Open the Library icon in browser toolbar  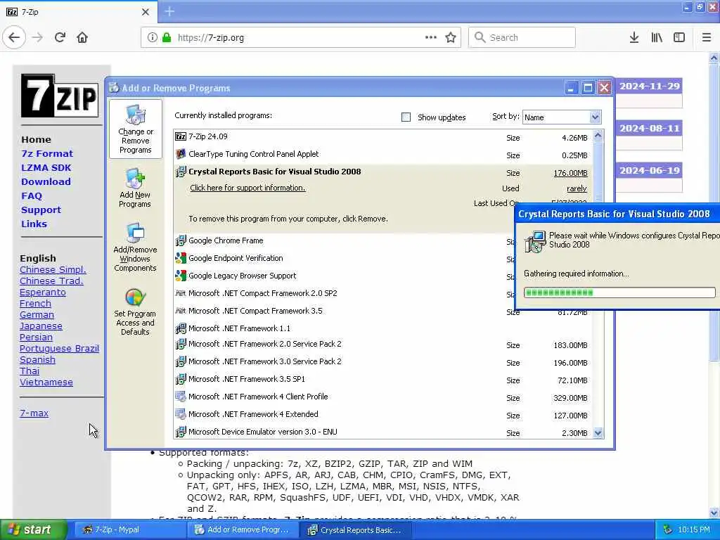tap(657, 37)
